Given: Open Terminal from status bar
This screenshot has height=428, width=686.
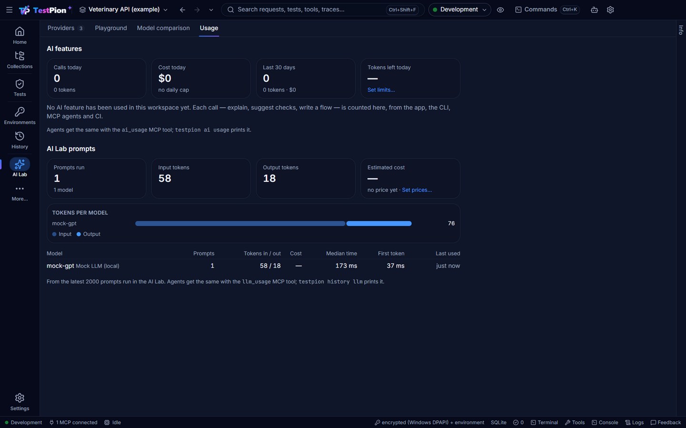Looking at the screenshot, I should [x=544, y=422].
